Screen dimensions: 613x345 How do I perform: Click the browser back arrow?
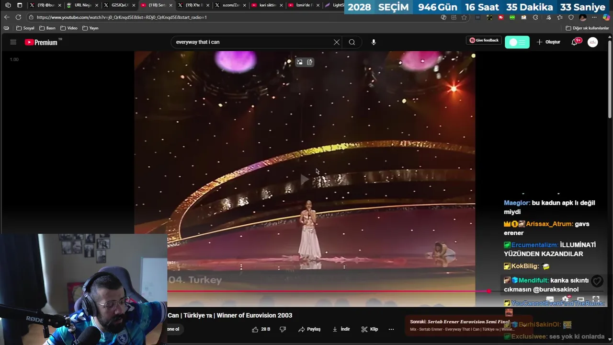(7, 17)
